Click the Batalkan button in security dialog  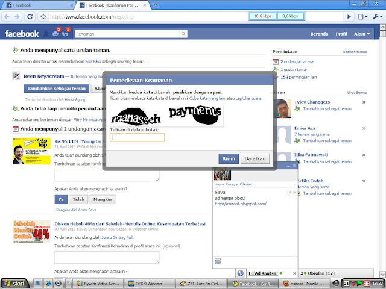coord(255,158)
